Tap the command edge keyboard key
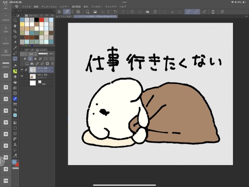 click(6, 53)
